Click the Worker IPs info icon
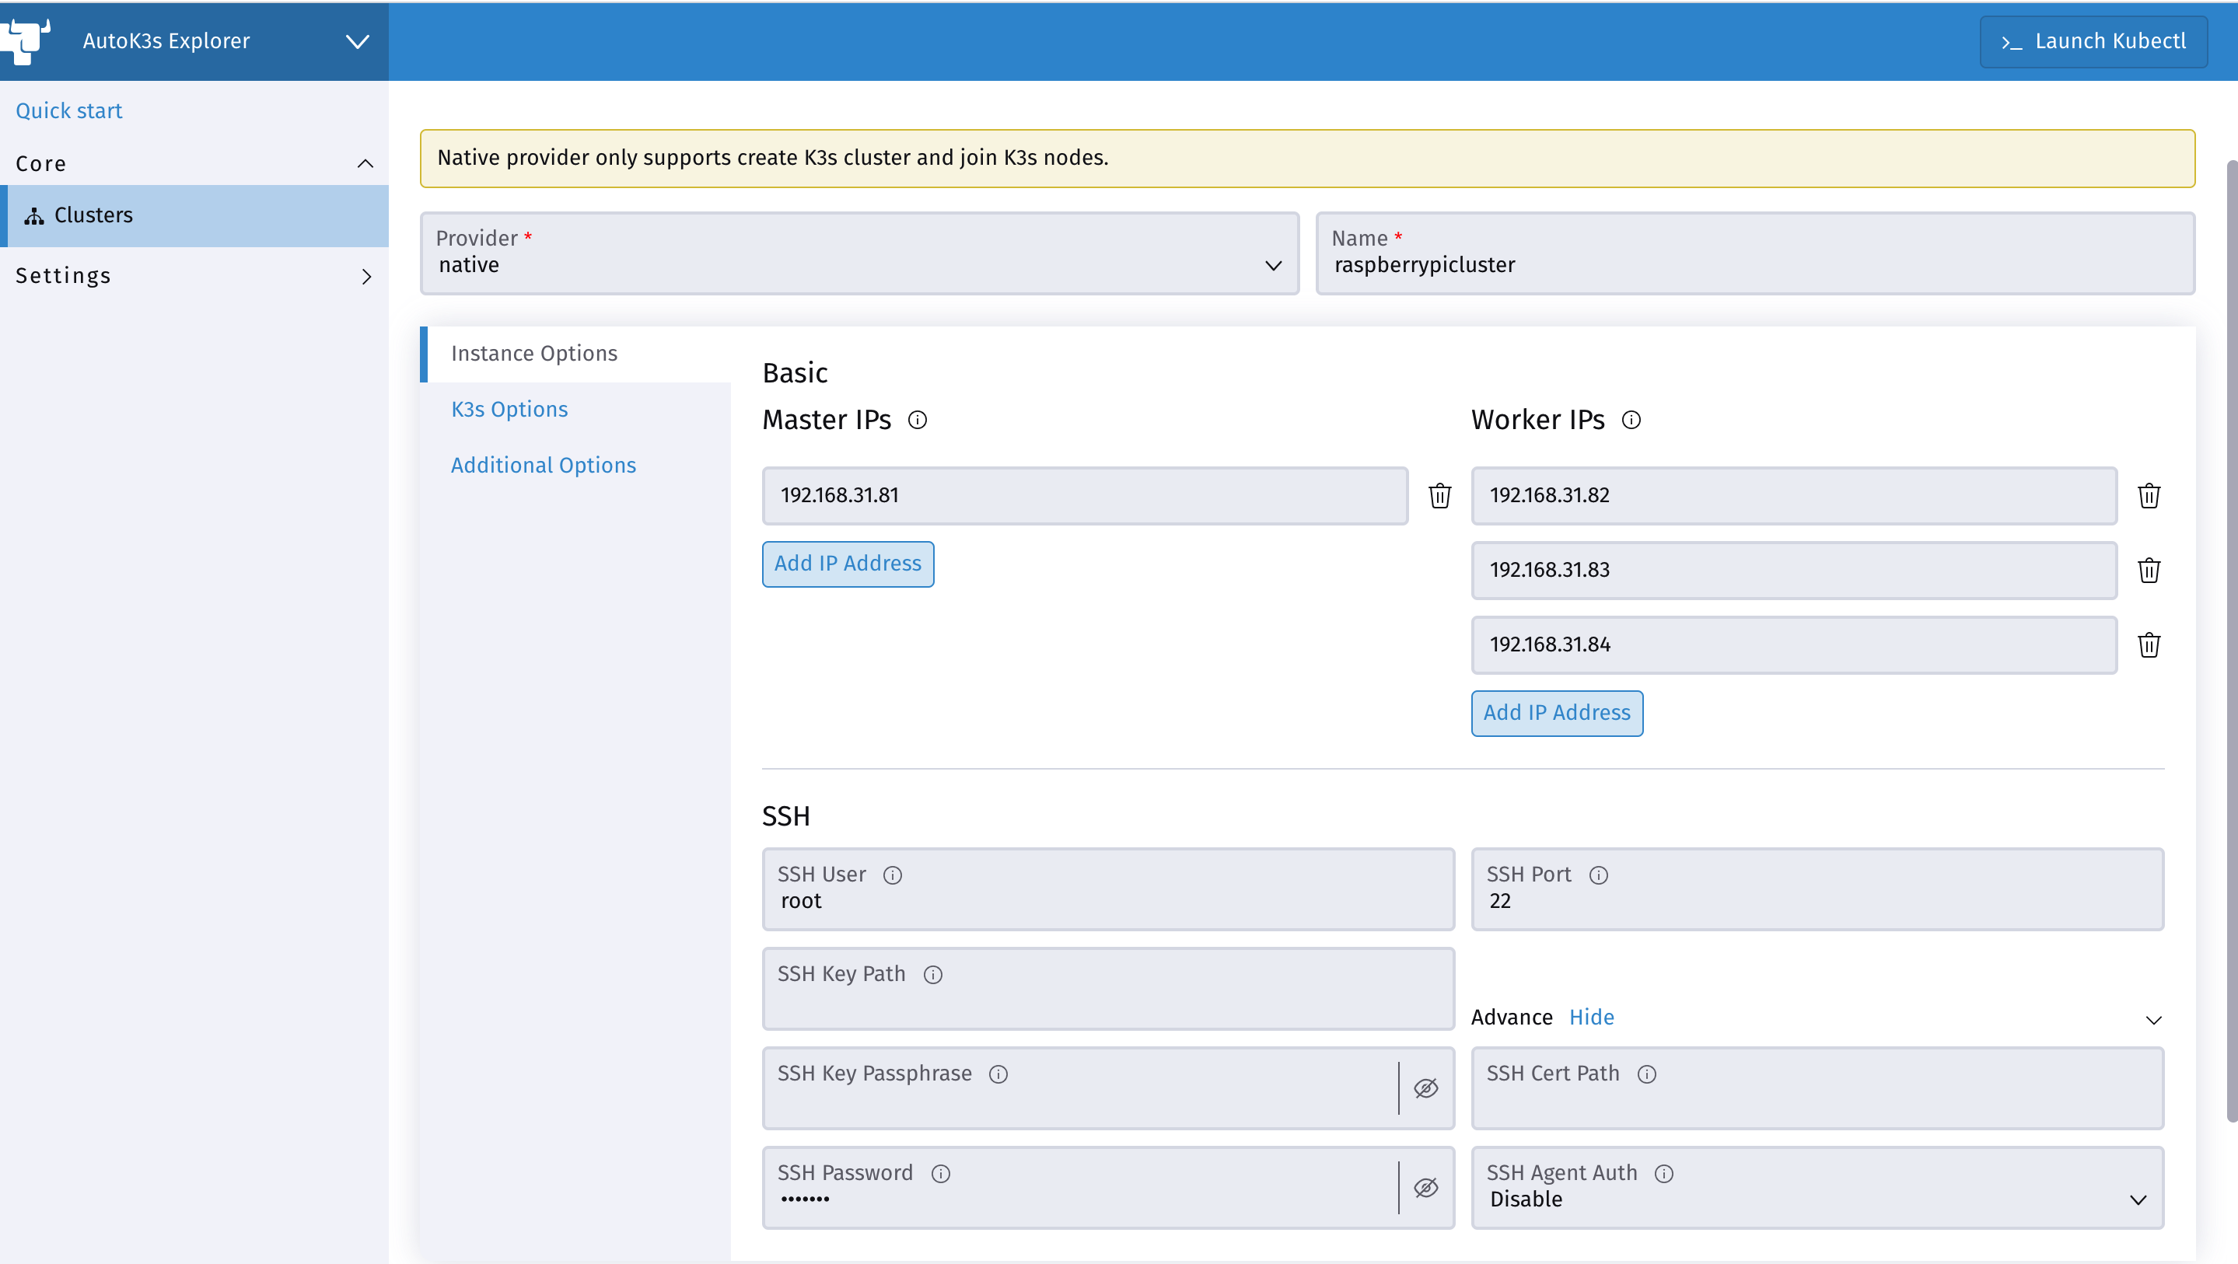The width and height of the screenshot is (2238, 1264). click(x=1631, y=421)
